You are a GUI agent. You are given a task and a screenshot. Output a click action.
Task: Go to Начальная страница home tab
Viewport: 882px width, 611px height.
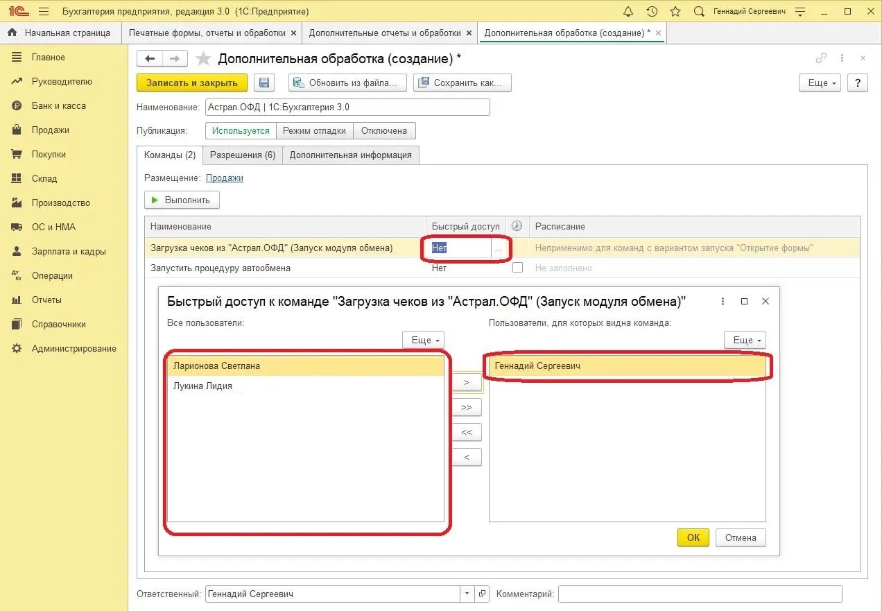pos(59,33)
